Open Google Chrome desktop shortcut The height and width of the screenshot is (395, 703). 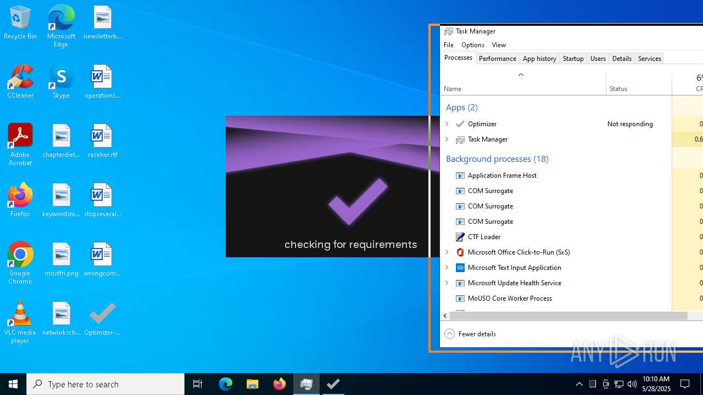pyautogui.click(x=20, y=263)
